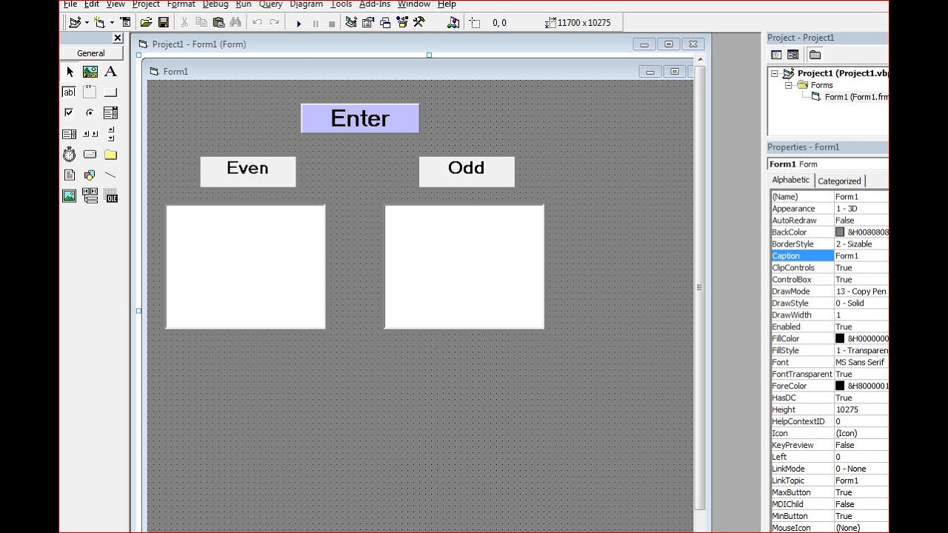Toggle Folders in the Project panel
948x533 pixels.
pos(815,55)
